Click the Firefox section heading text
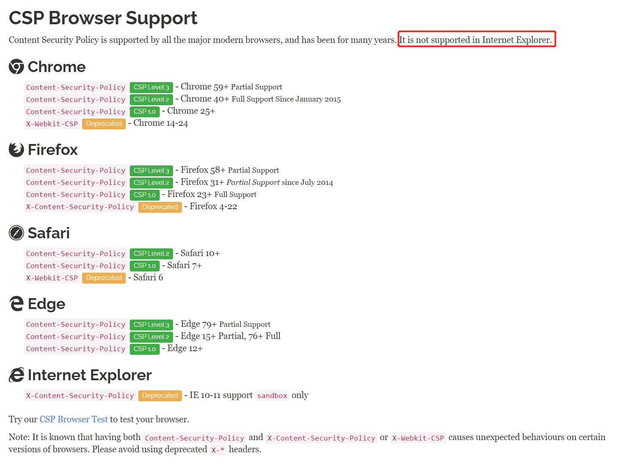This screenshot has height=466, width=636. pos(53,150)
